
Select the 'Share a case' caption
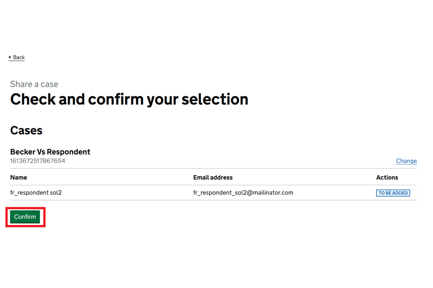tap(34, 84)
